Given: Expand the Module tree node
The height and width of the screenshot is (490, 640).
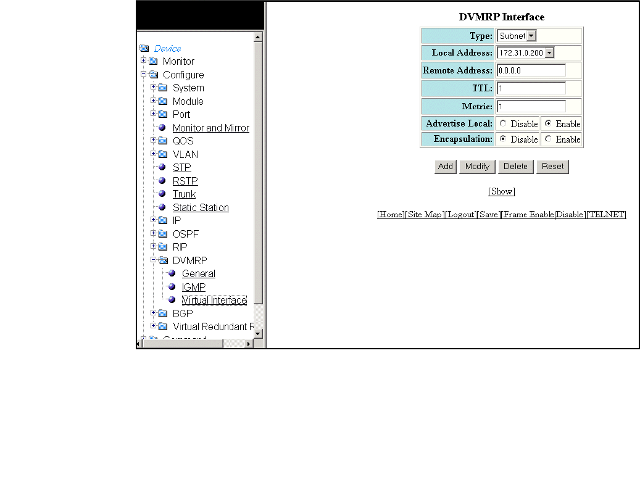Looking at the screenshot, I should click(153, 101).
